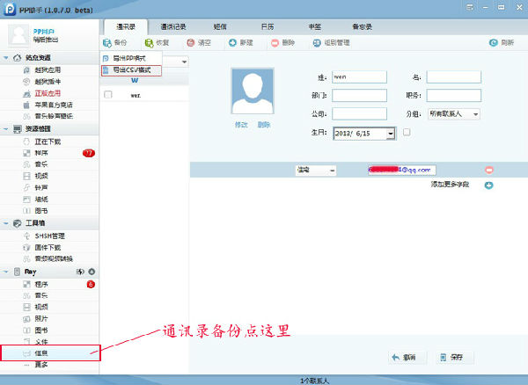The width and height of the screenshot is (528, 385).
Task: Choose 导出CSV格式 from backup menu
Action: pos(131,70)
